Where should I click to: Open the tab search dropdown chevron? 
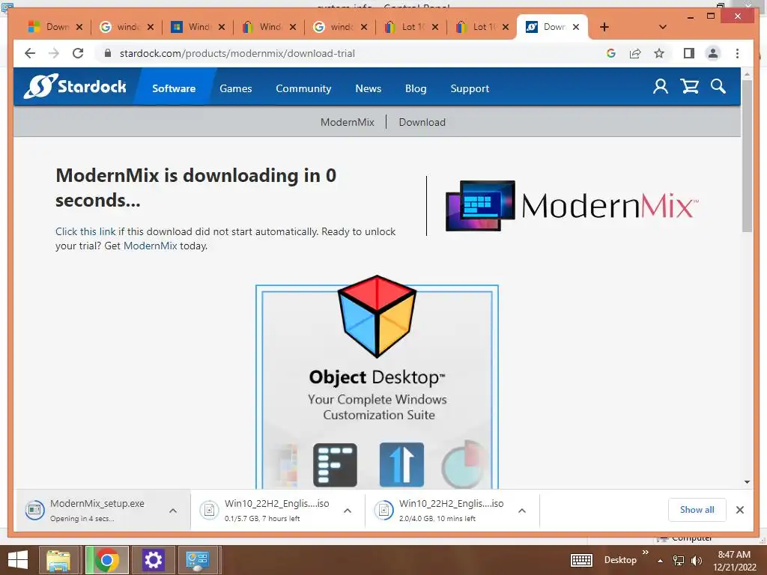(x=663, y=27)
